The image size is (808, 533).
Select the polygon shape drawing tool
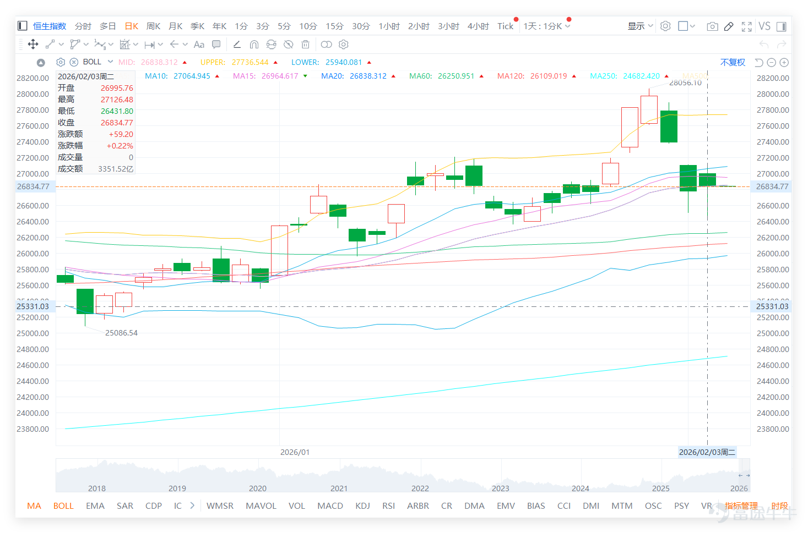point(75,45)
